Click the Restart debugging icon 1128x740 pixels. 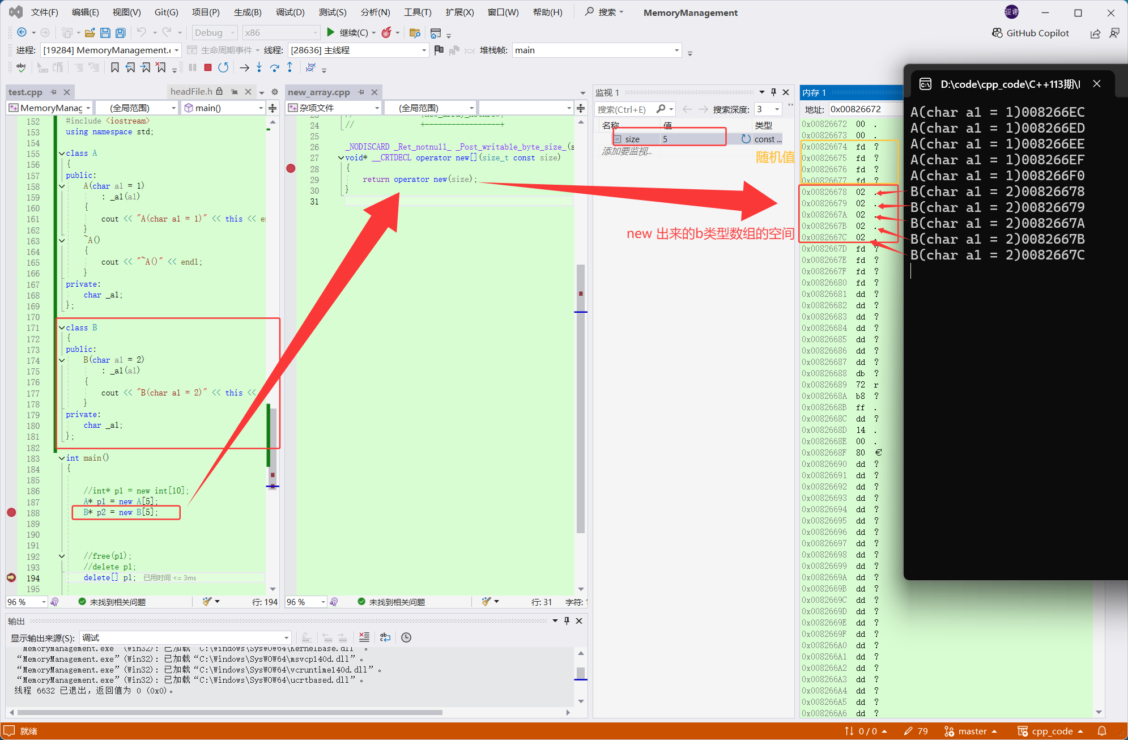(223, 68)
